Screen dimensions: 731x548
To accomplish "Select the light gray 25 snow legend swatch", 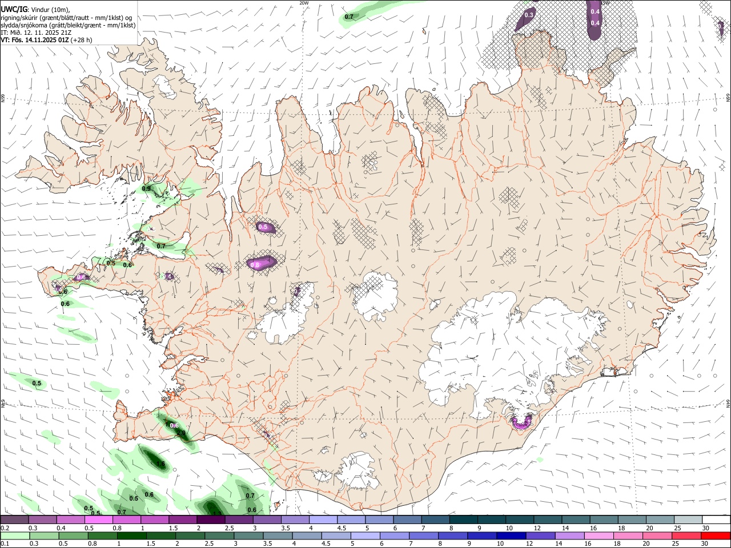I will [x=688, y=520].
